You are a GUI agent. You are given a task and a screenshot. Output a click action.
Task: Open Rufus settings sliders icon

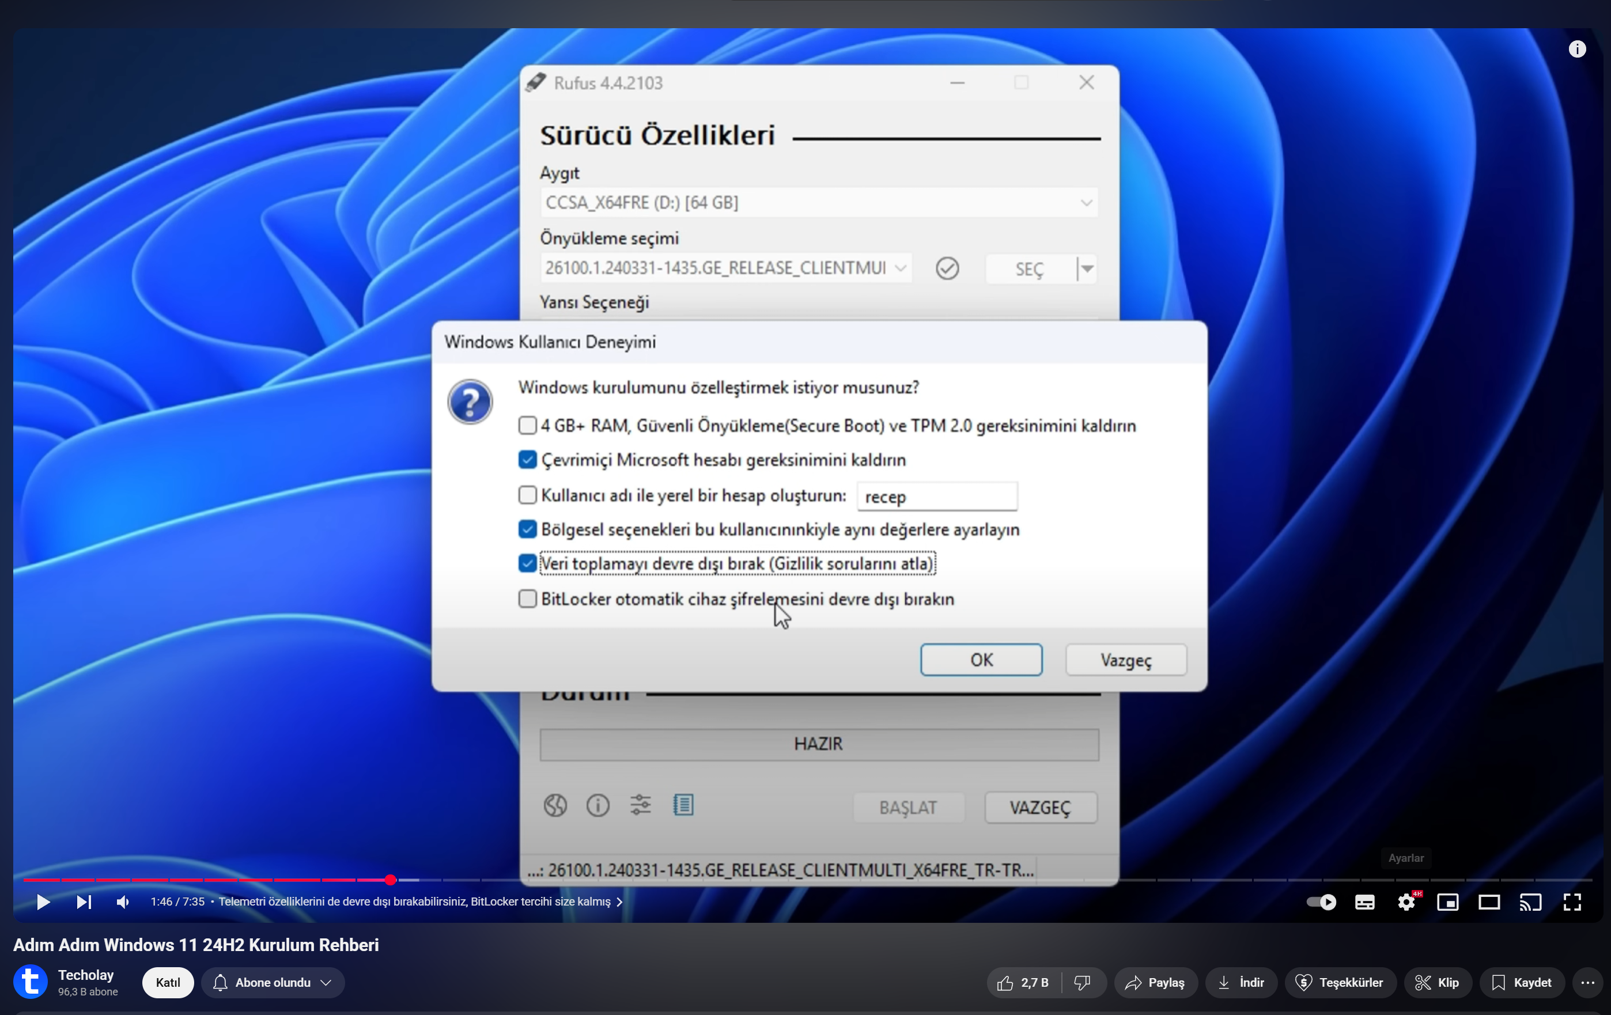click(640, 805)
